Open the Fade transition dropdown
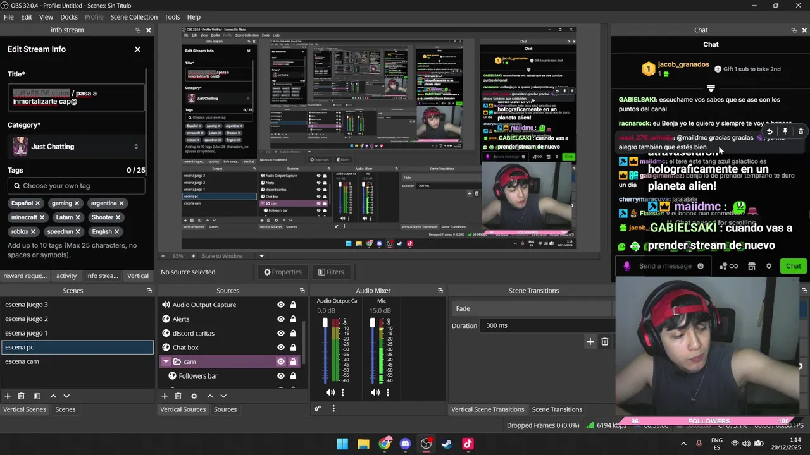The image size is (810, 455). click(x=533, y=308)
